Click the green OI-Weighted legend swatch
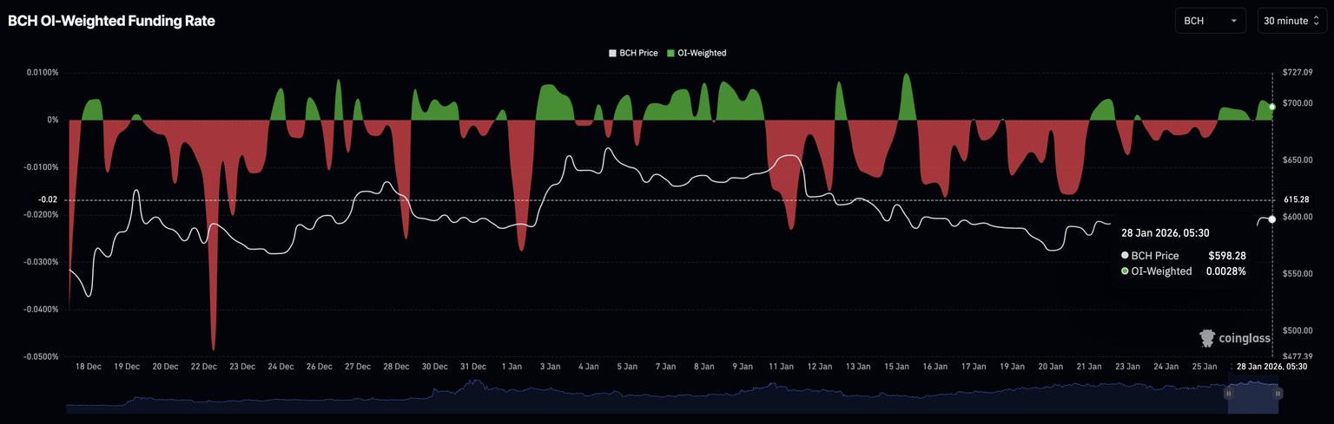The width and height of the screenshot is (1334, 424). (x=671, y=53)
